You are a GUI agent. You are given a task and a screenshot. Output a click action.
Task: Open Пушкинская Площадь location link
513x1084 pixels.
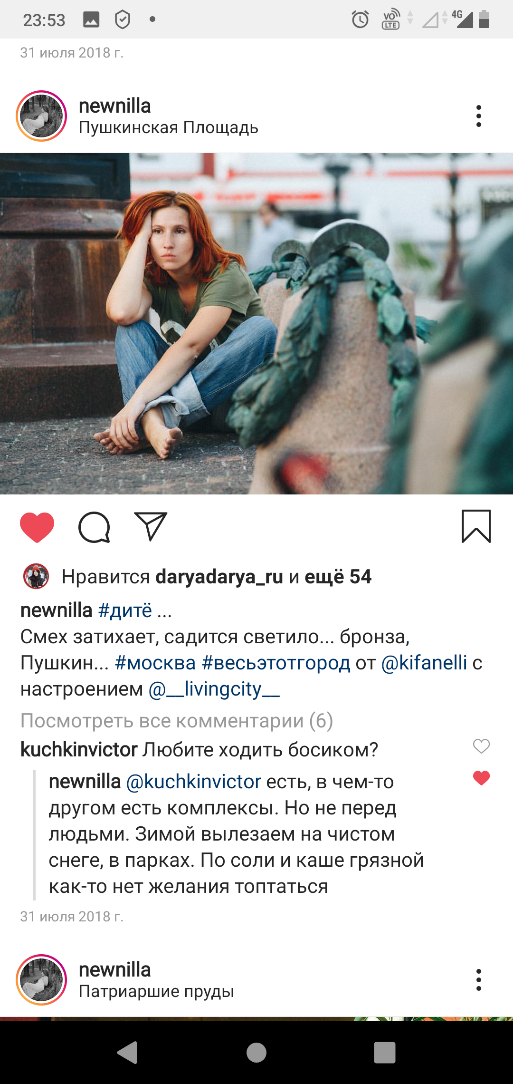169,128
